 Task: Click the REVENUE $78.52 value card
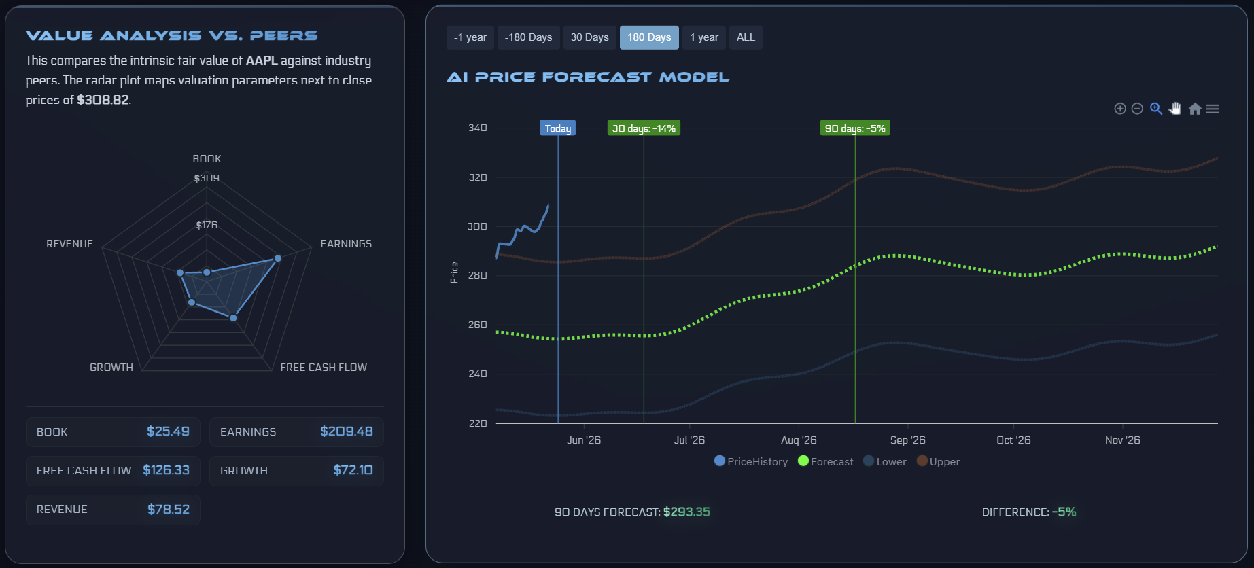pos(113,510)
